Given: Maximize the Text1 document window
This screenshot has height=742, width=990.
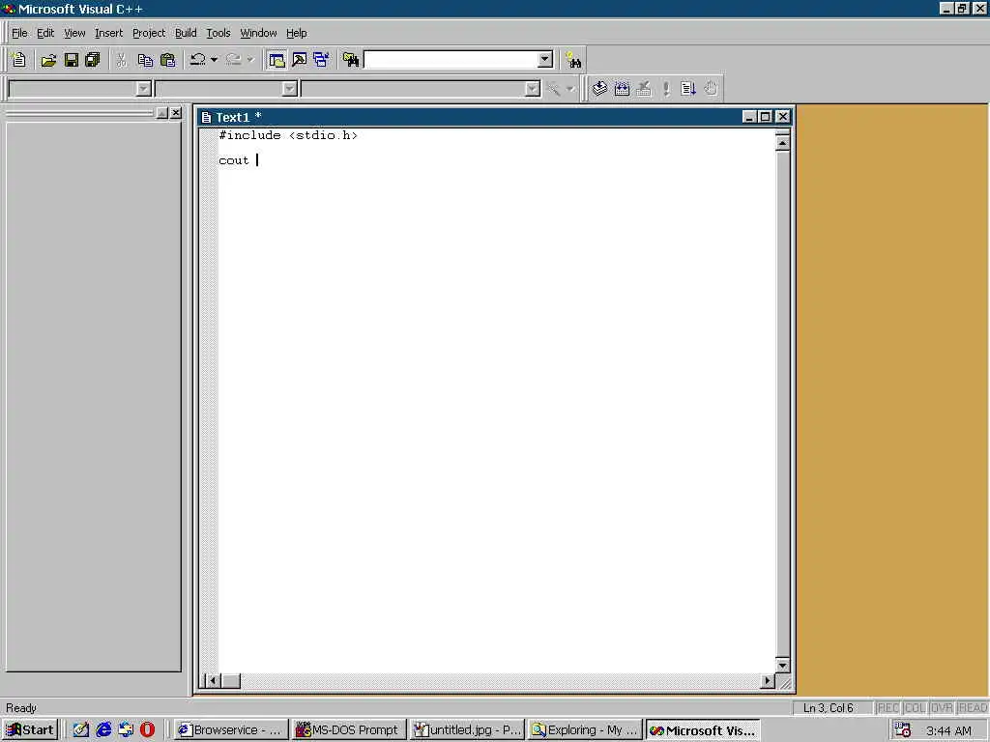Looking at the screenshot, I should 766,117.
